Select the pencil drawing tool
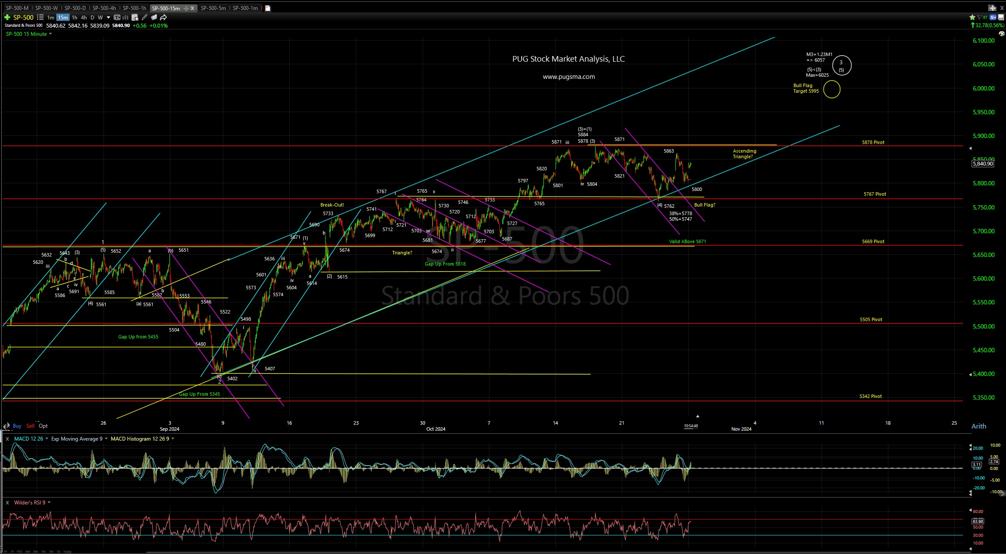 [x=144, y=17]
